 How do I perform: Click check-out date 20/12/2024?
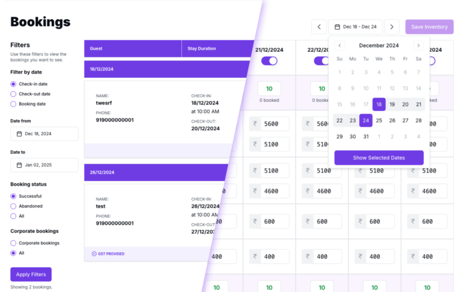coord(206,129)
